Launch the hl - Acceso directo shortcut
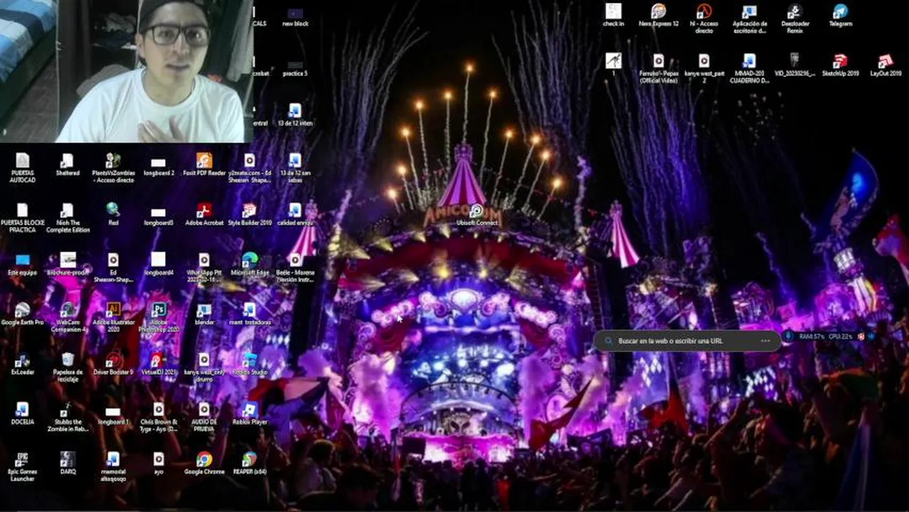The height and width of the screenshot is (512, 909). click(704, 18)
